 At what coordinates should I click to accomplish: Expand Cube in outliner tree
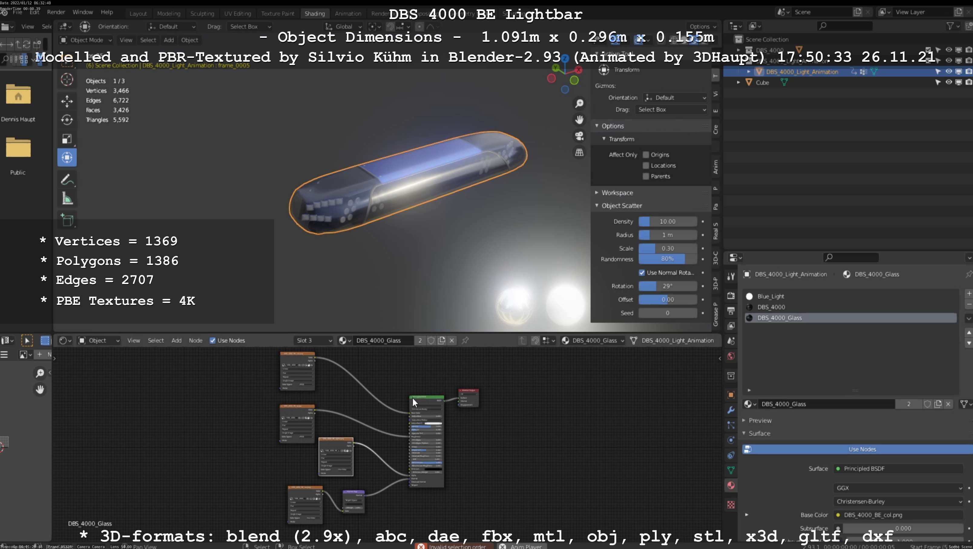point(738,82)
